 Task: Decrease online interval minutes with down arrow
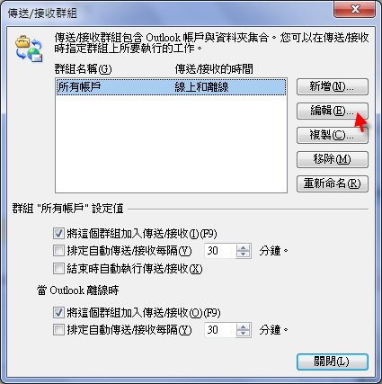point(243,255)
